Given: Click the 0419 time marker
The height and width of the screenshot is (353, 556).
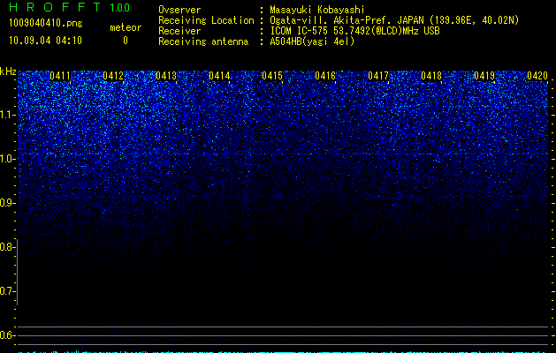Looking at the screenshot, I should pyautogui.click(x=484, y=76).
